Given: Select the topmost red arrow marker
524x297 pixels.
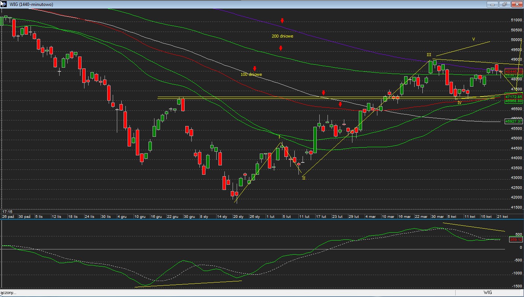Looking at the screenshot, I should click(x=282, y=21).
